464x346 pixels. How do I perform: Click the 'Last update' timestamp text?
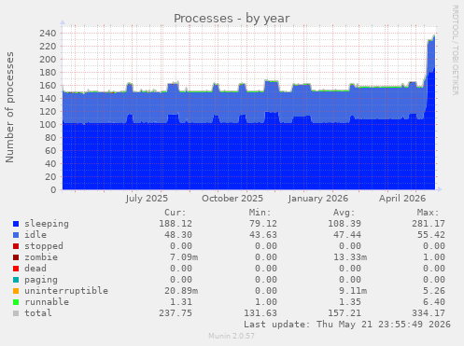click(347, 325)
